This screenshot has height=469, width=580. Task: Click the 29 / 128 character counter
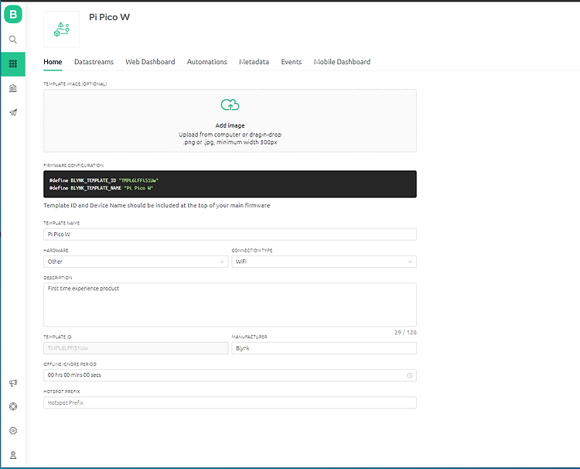pyautogui.click(x=405, y=333)
